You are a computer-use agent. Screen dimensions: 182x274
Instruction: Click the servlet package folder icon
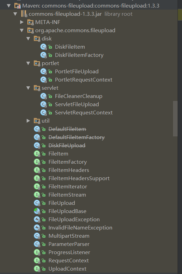(x=37, y=88)
